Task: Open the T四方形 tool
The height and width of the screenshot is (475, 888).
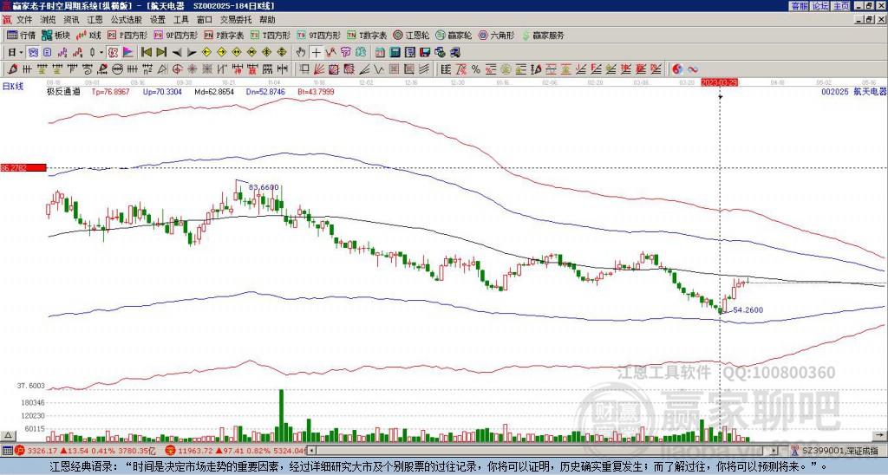Action: coord(271,35)
